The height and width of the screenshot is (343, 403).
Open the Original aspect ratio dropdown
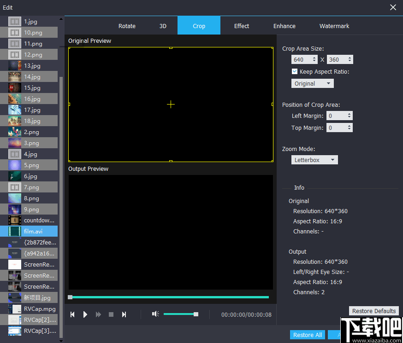[312, 83]
